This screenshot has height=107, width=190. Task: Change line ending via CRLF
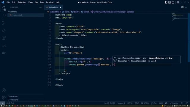137,103
